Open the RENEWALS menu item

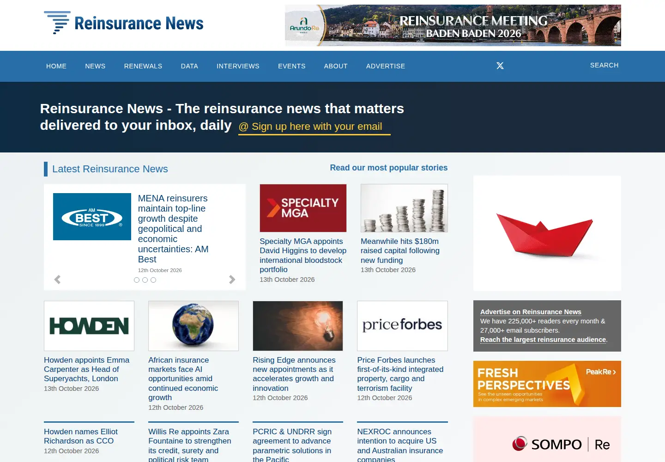click(x=143, y=66)
